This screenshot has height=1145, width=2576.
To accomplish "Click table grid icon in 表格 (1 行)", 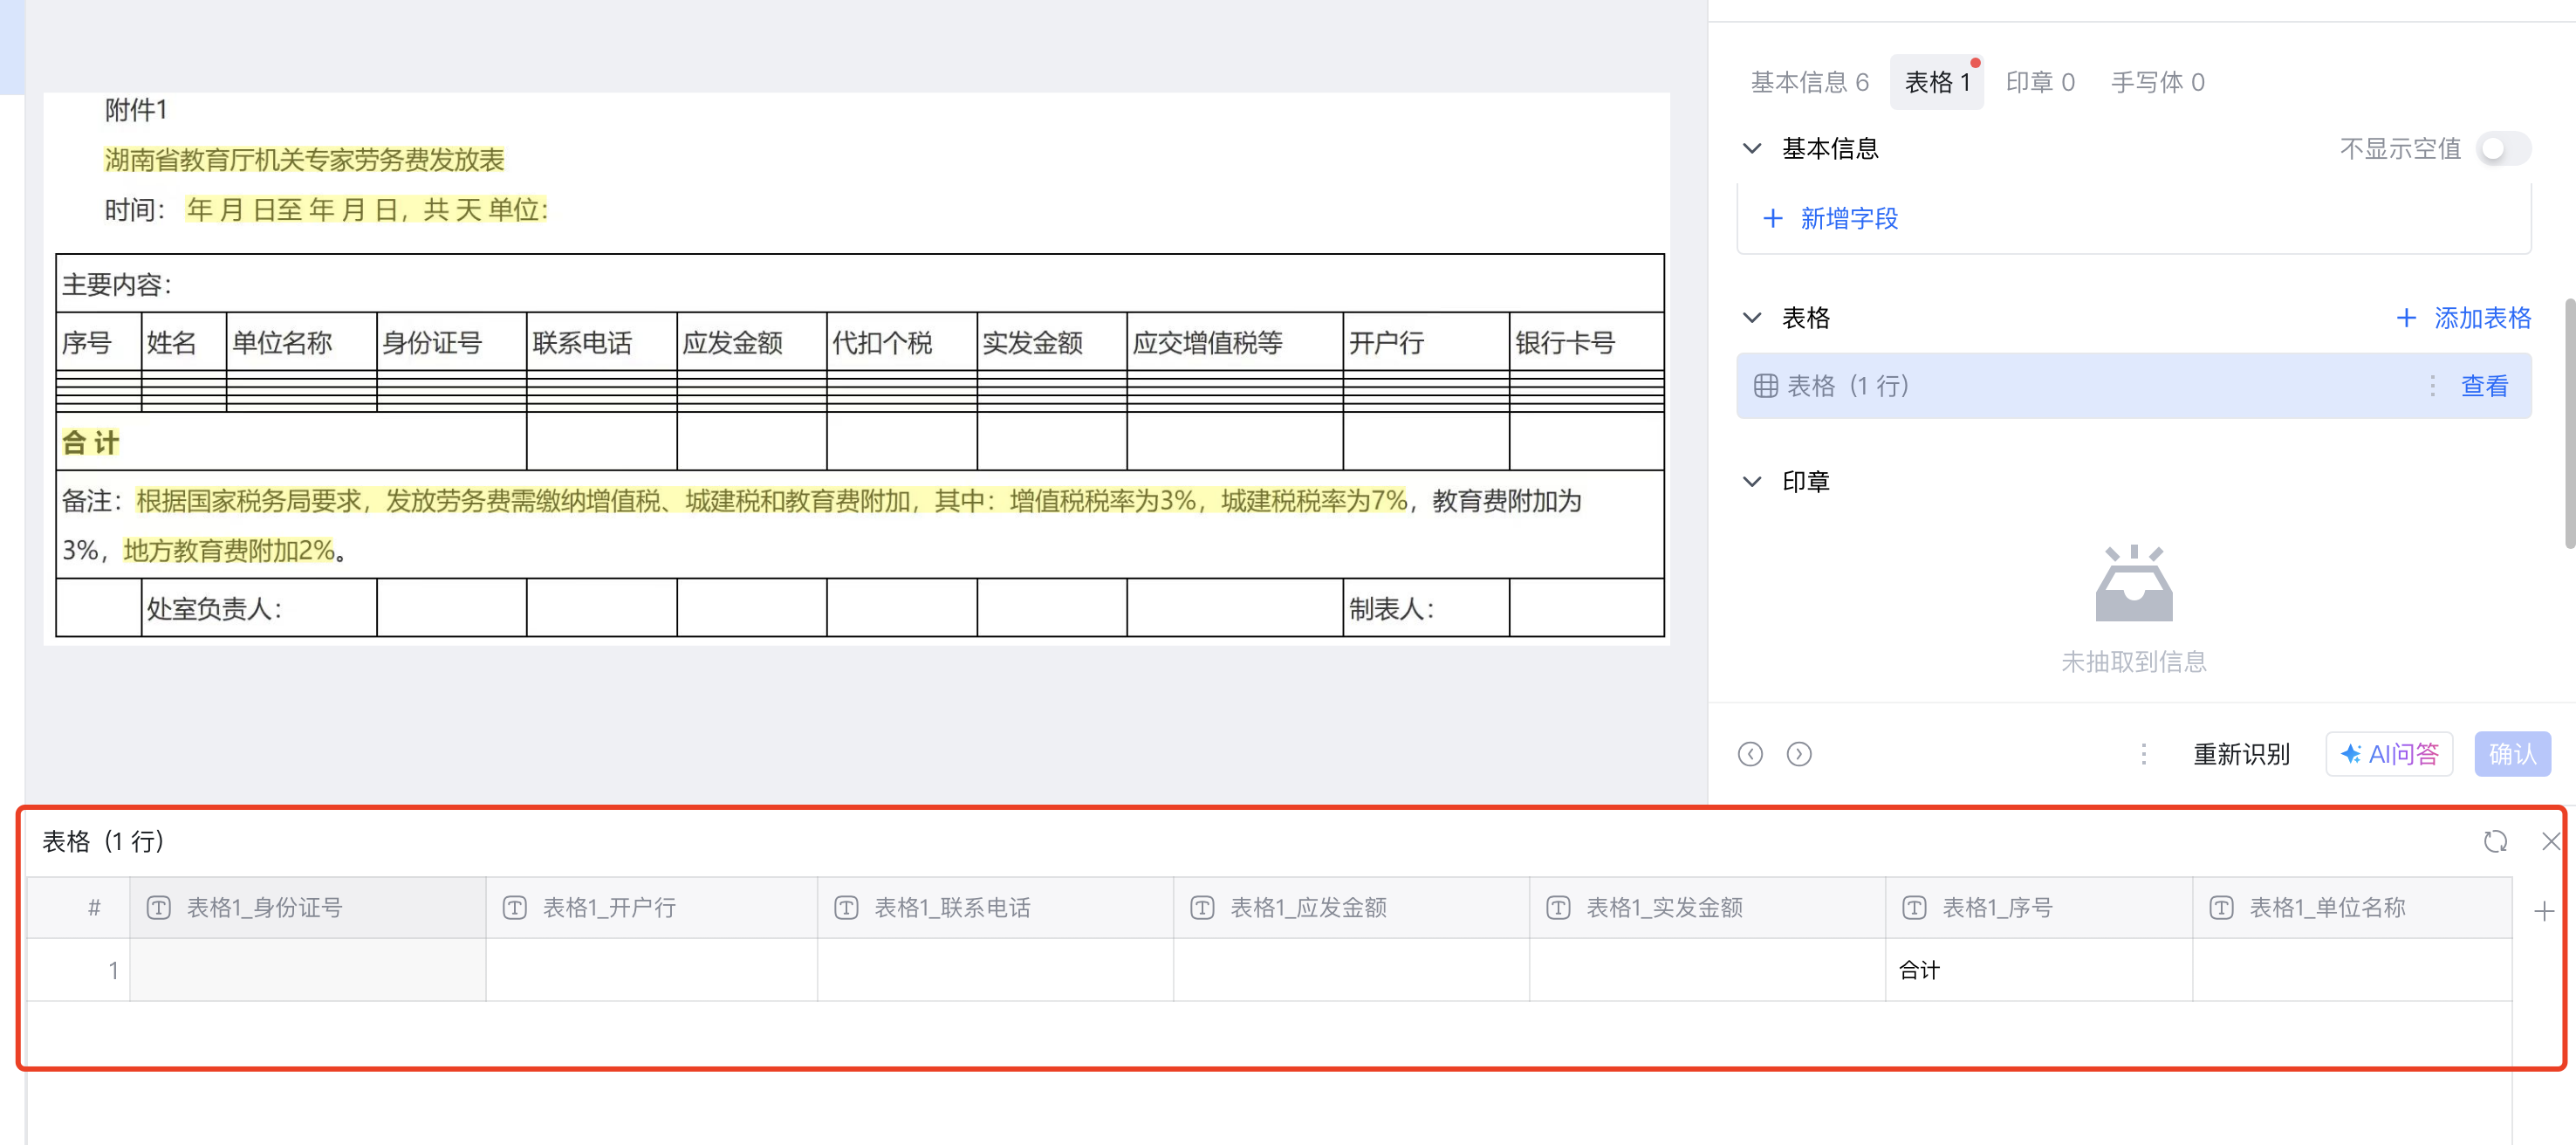I will tap(1766, 386).
